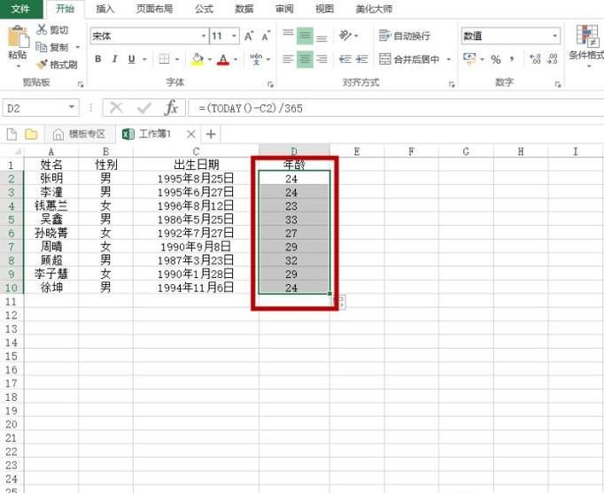Open the 数值 number format dropdown
Viewport: 604px width, 493px height.
point(555,35)
